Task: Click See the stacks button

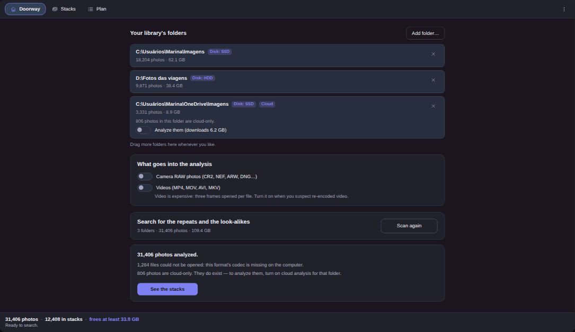Action: coord(167,289)
